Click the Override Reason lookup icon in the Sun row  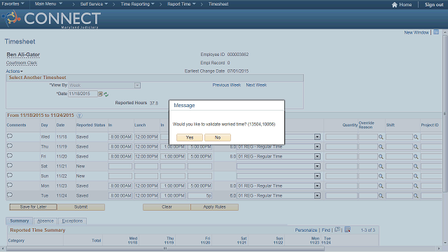point(381,176)
